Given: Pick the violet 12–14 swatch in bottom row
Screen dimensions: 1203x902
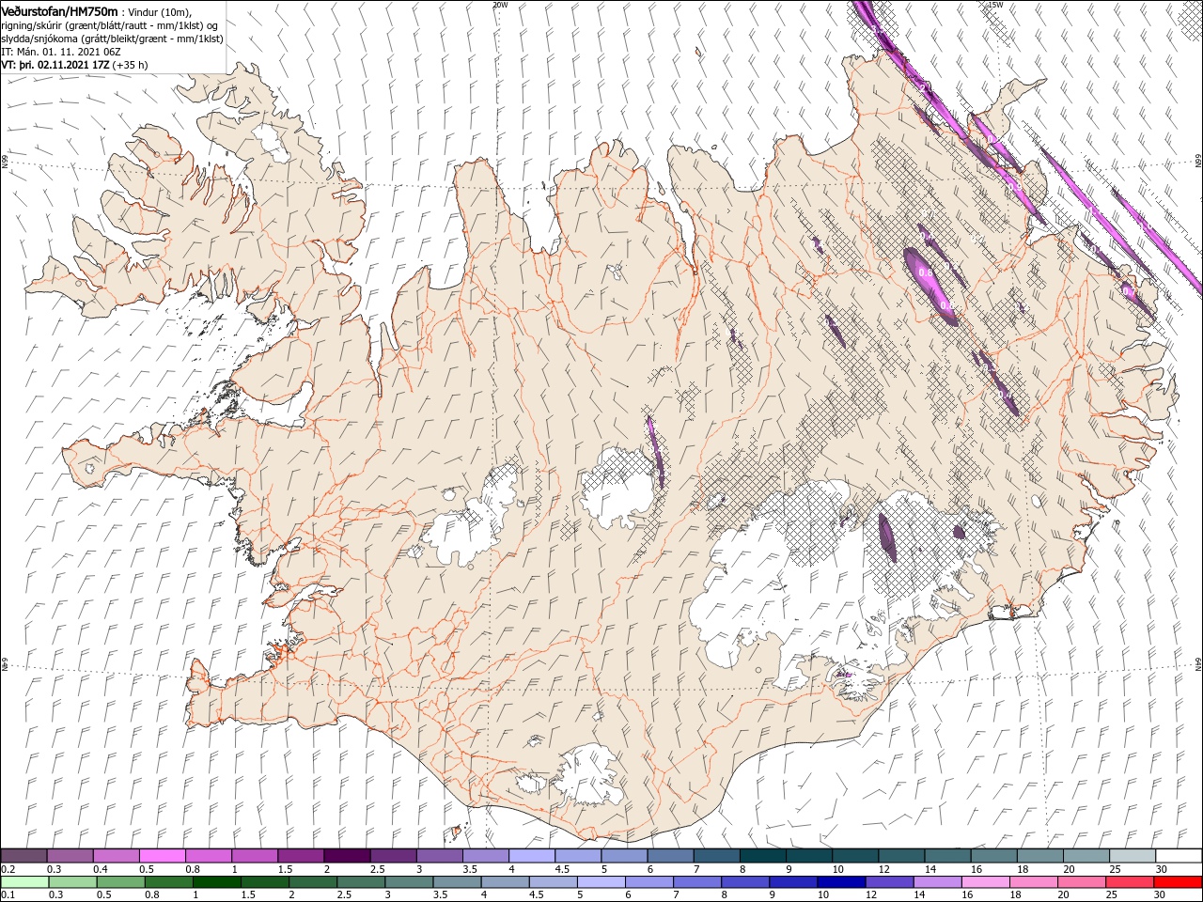Looking at the screenshot, I should coord(889,882).
